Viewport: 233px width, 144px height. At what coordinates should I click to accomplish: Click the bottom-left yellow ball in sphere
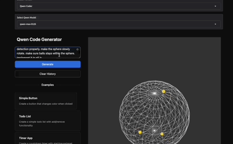140,133
